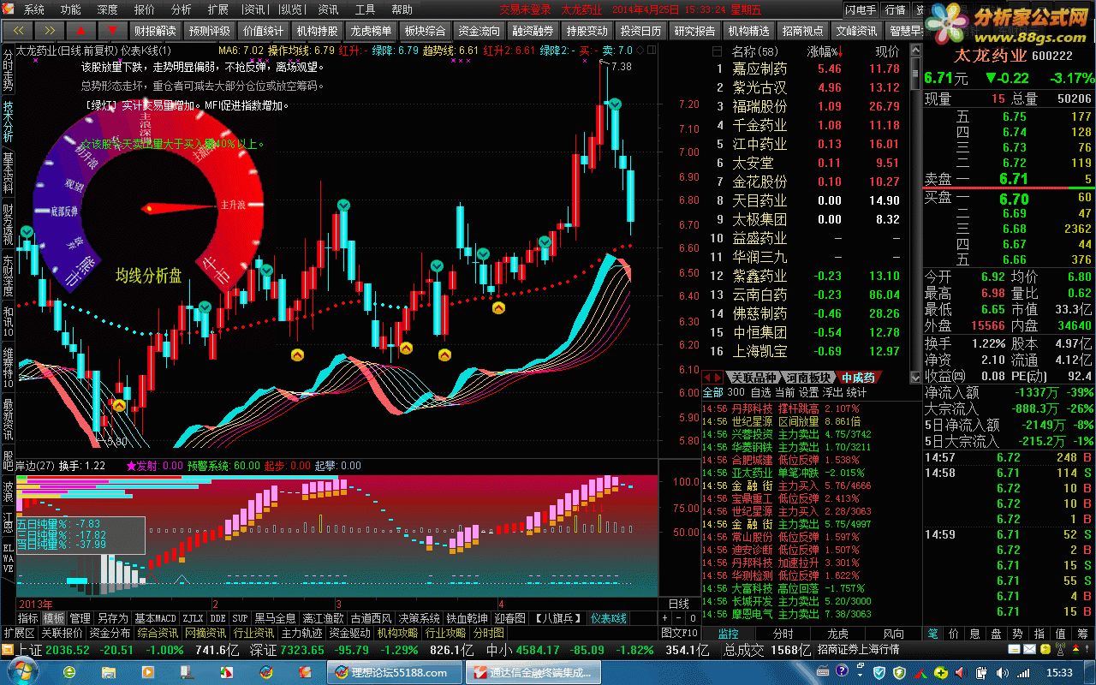Screen dimensions: 1096x685
Task: Open the 分析 menu
Action: point(182,9)
